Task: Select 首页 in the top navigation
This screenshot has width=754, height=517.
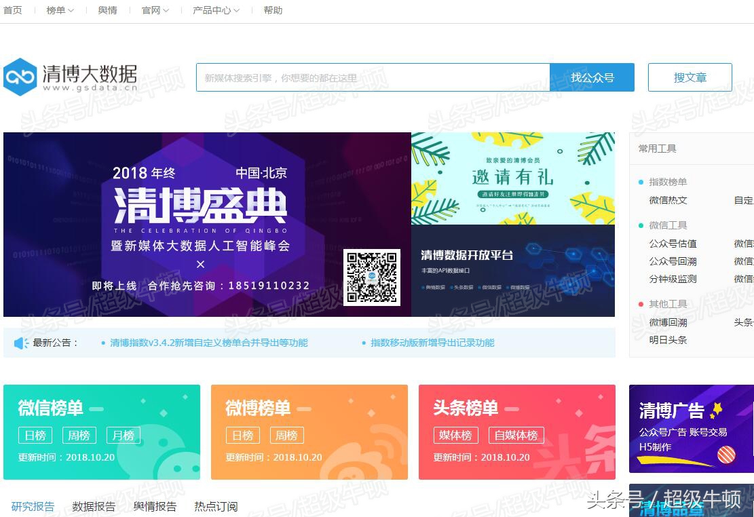Action: click(13, 10)
